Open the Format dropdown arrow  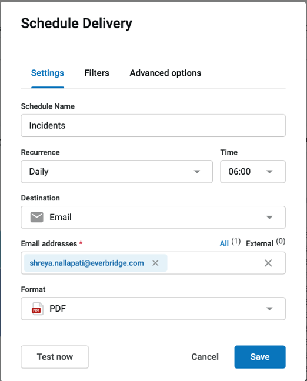coord(269,309)
